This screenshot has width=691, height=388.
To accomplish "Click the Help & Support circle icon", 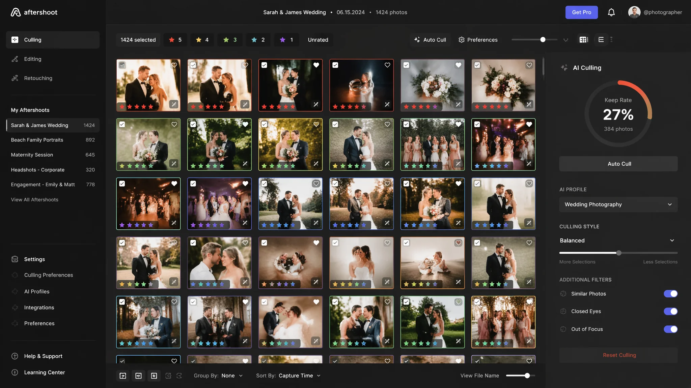I will pyautogui.click(x=15, y=356).
